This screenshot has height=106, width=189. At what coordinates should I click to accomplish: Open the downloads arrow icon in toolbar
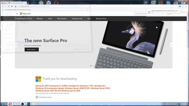[x=187, y=6]
